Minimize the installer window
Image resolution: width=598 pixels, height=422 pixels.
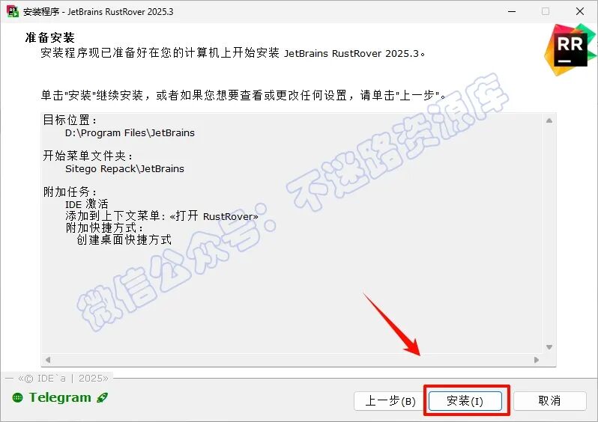pyautogui.click(x=512, y=11)
